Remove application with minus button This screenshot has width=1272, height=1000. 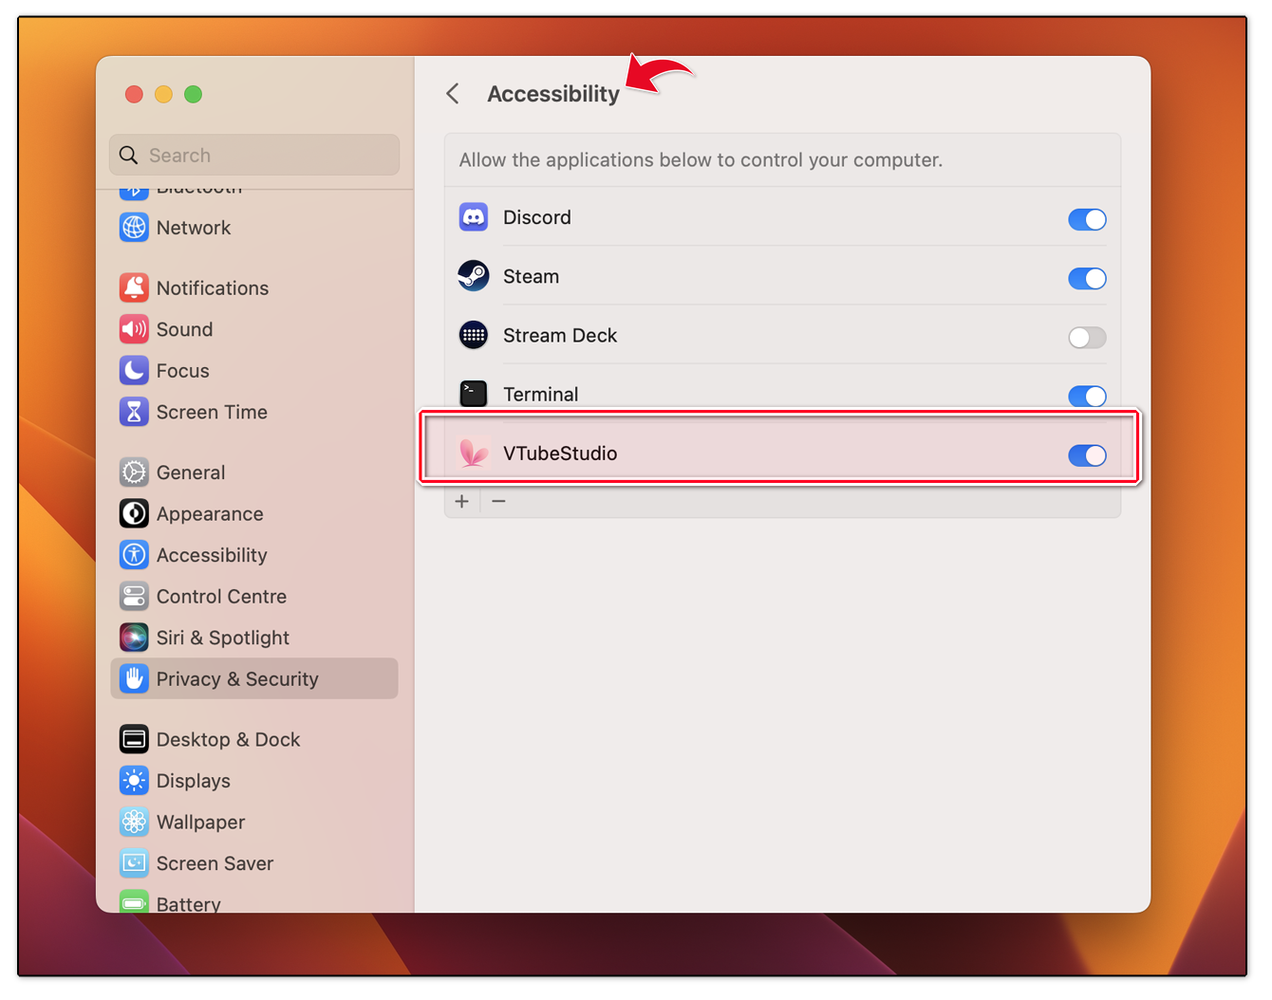[x=498, y=501]
